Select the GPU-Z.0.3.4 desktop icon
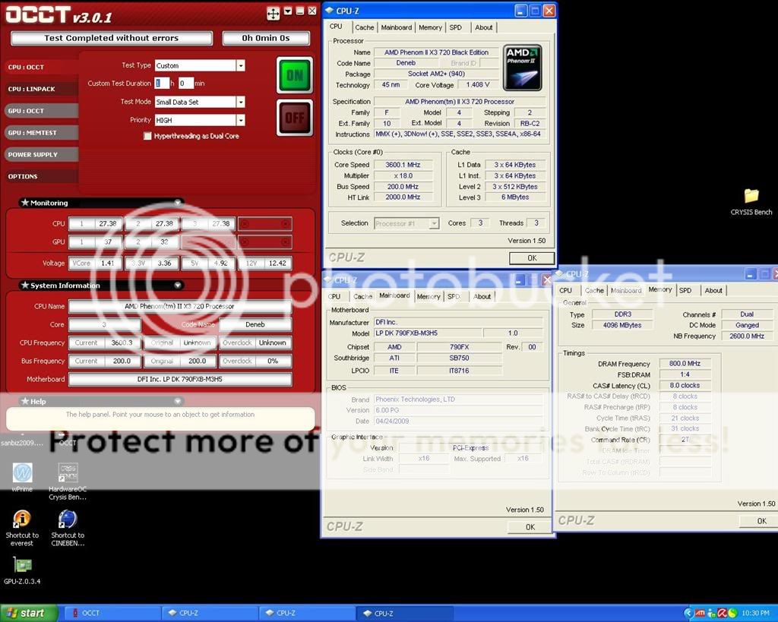This screenshot has height=622, width=778. coord(22,570)
